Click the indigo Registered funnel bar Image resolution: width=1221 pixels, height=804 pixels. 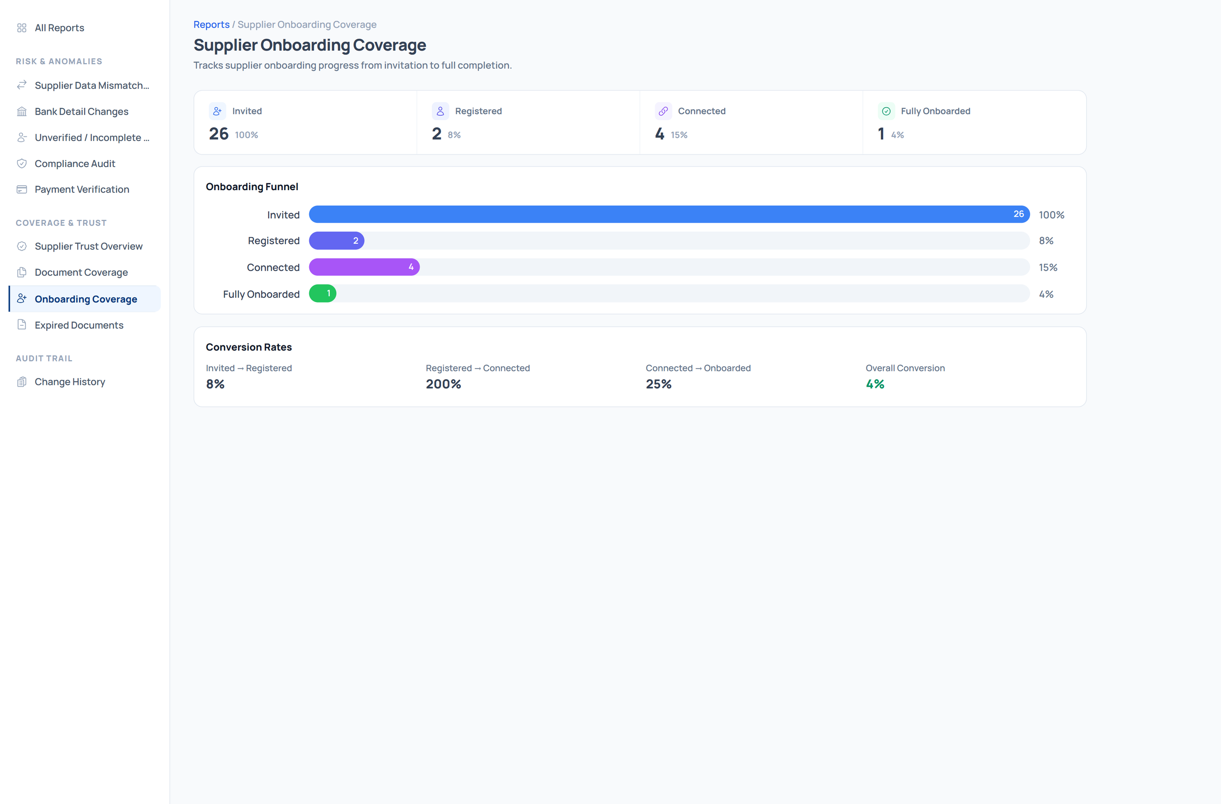337,241
